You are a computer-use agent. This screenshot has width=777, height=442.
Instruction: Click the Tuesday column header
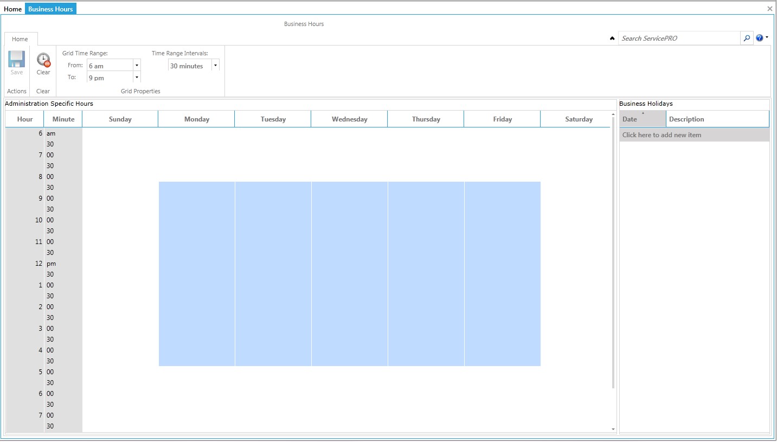click(x=273, y=119)
